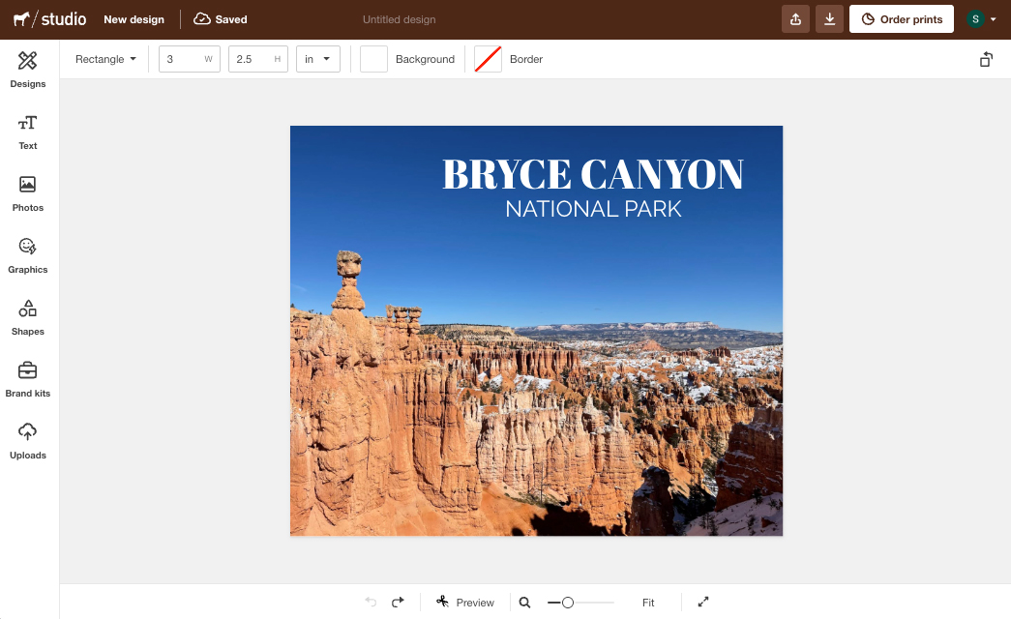Open the Graphics panel

tap(27, 254)
